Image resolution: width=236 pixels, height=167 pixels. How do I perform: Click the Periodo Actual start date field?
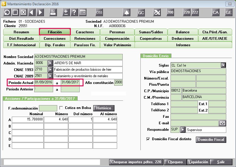point(44,82)
